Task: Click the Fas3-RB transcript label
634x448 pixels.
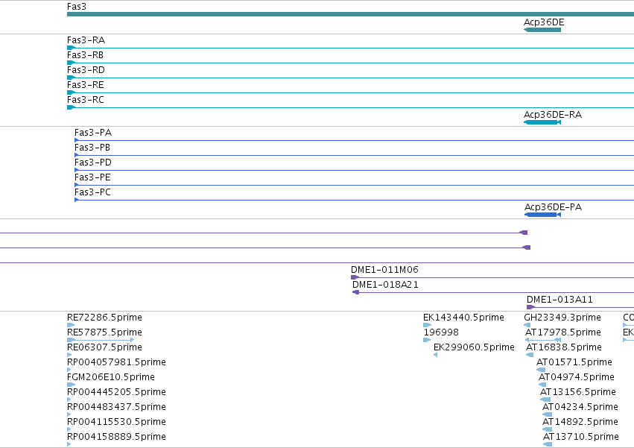Action: 86,55
